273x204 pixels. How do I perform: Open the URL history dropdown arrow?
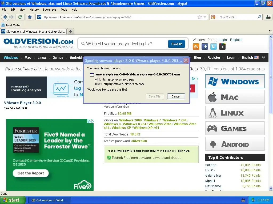coord(205,17)
